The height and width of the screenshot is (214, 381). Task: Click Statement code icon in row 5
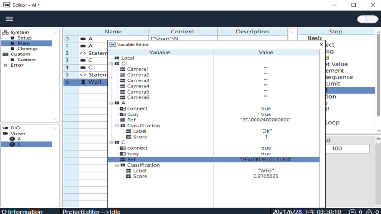[x=83, y=74]
